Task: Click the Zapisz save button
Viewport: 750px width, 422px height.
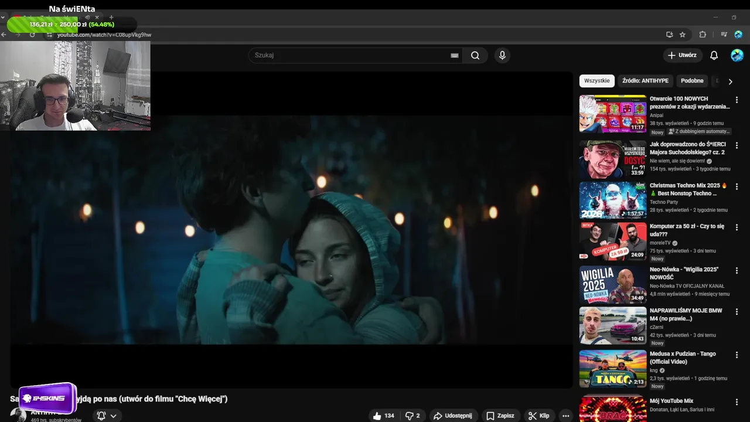Action: click(500, 416)
